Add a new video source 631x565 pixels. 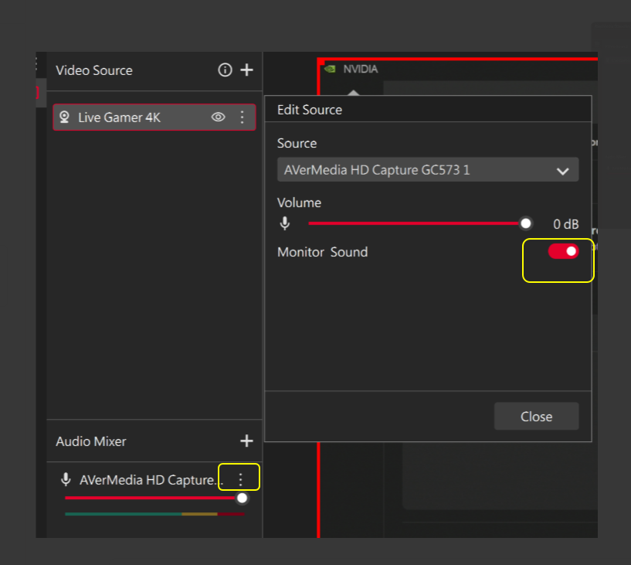(246, 70)
